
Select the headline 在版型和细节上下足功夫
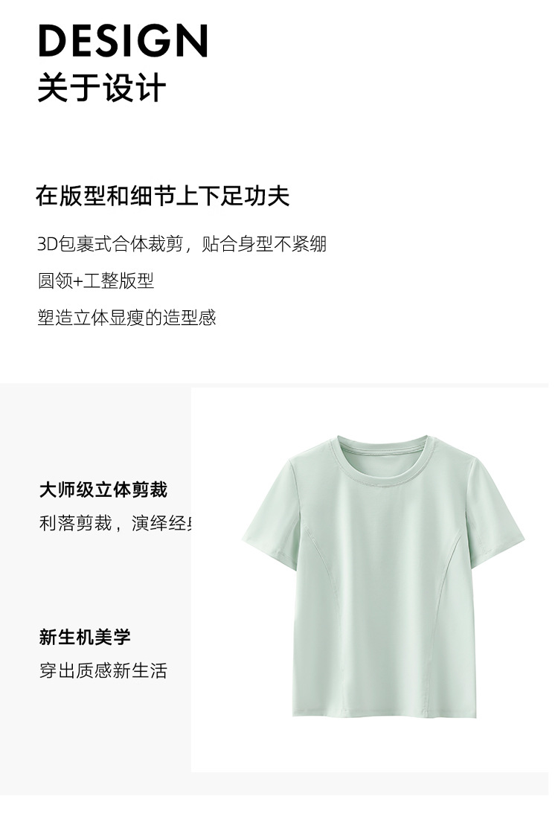click(162, 196)
